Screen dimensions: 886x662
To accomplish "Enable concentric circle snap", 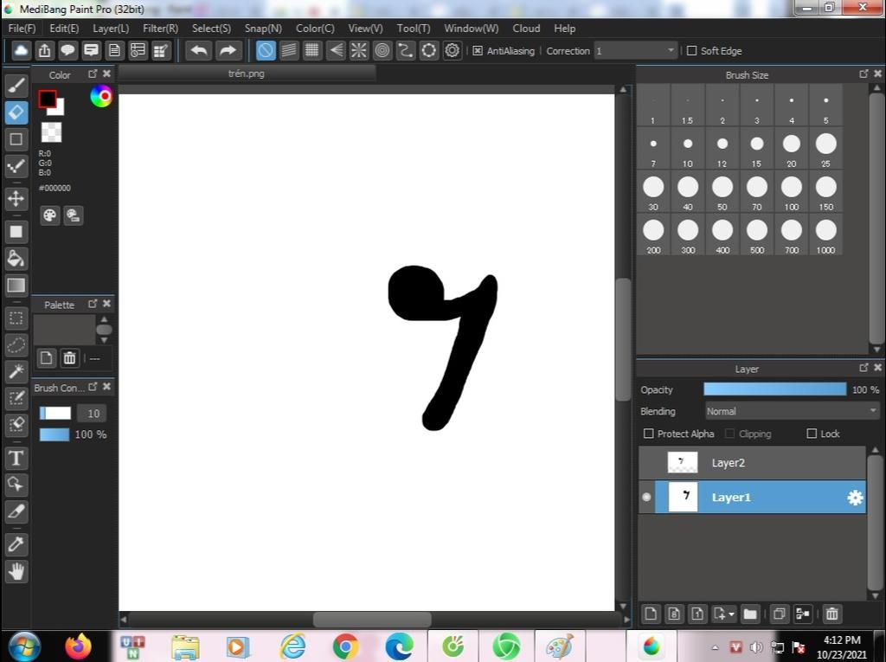I will 382,50.
